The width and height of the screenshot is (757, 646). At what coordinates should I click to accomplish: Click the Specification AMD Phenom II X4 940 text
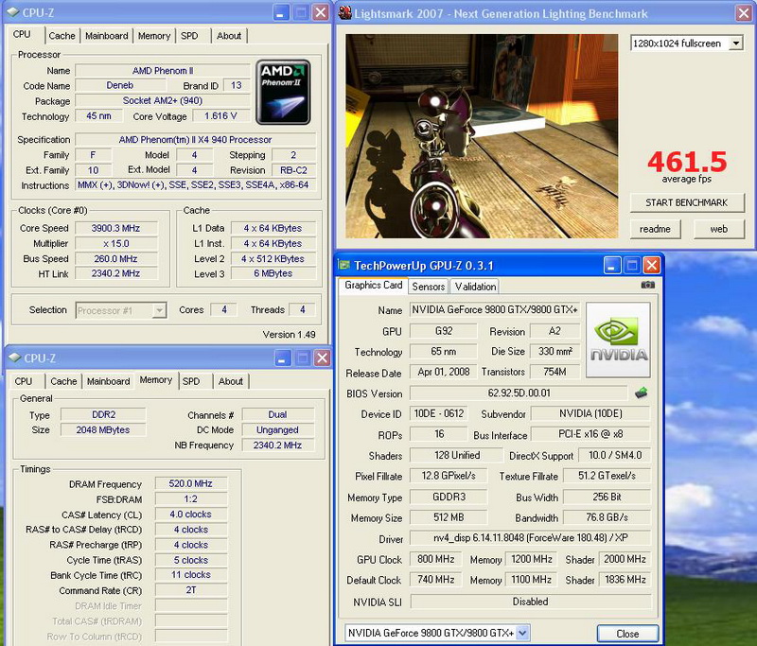(x=195, y=139)
